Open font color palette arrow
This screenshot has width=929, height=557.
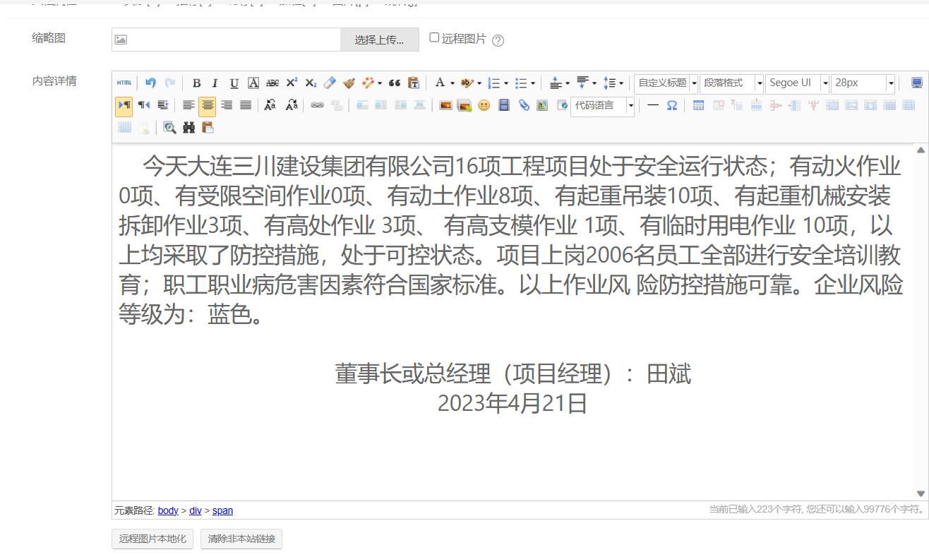tap(452, 83)
